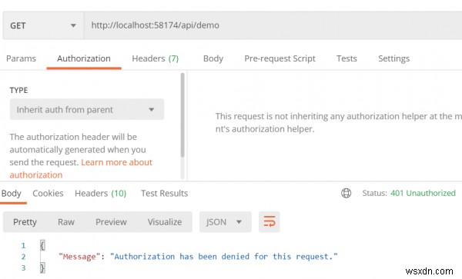Switch to the Params tab
Screen dimensions: 462x279
[21, 58]
